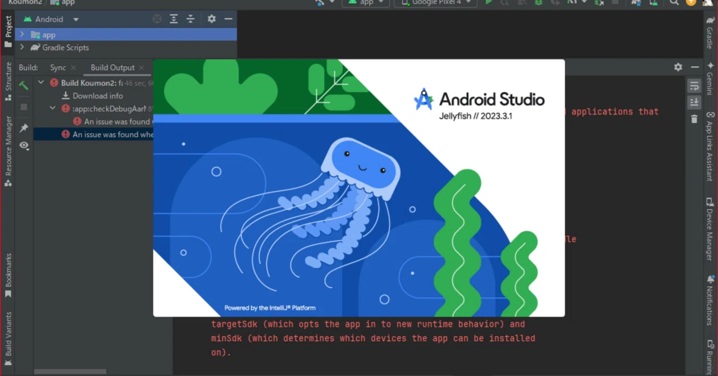This screenshot has height=376, width=718.
Task: Click the Search Everywhere magnifier icon
Action: click(674, 2)
